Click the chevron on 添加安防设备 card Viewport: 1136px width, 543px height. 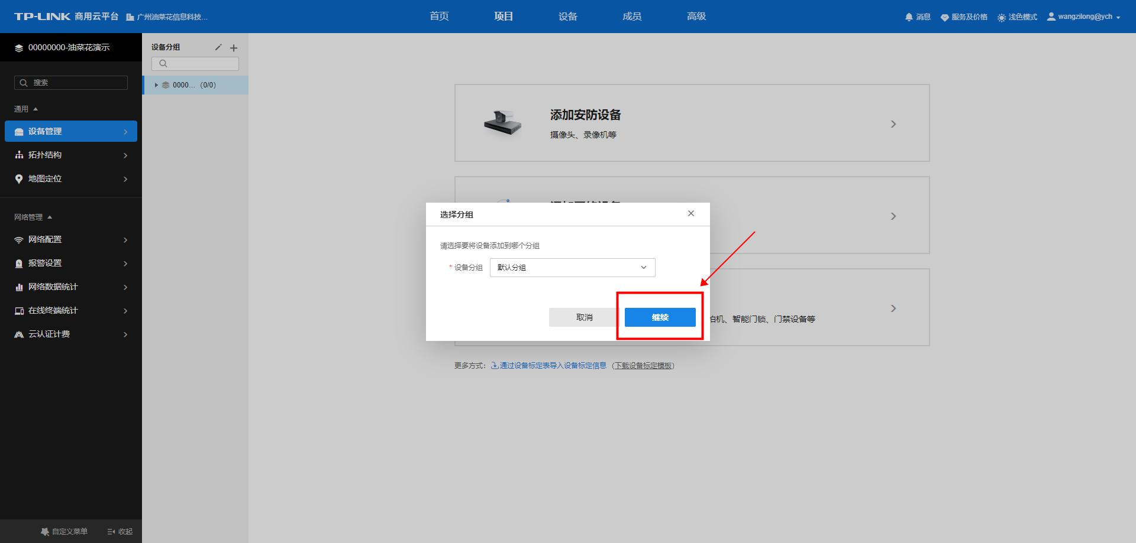pos(893,124)
